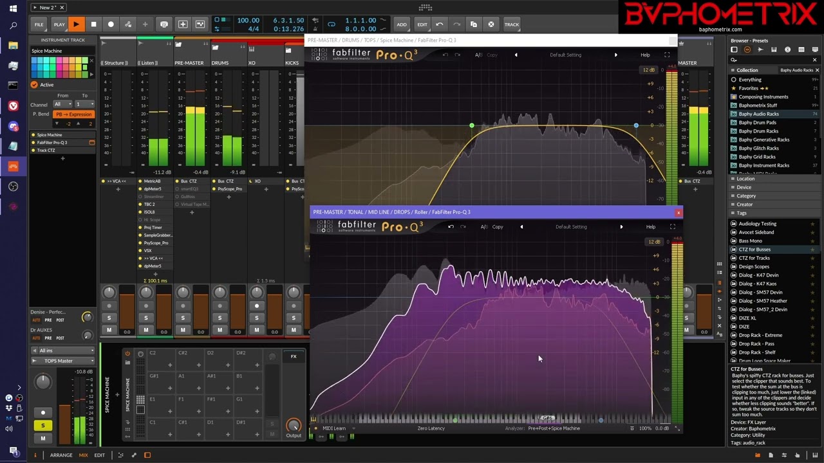Open the All ins input dropdown
This screenshot has height=463, width=824.
(63, 350)
